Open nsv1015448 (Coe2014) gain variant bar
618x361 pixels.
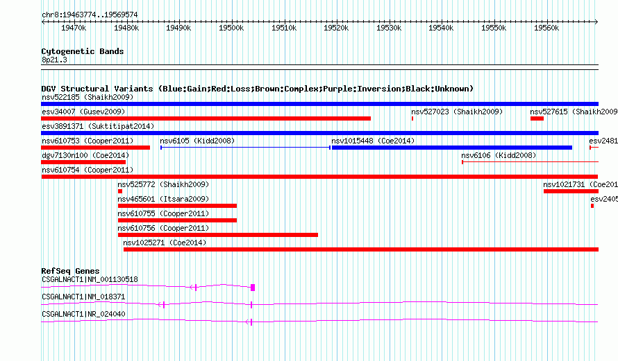(x=452, y=148)
